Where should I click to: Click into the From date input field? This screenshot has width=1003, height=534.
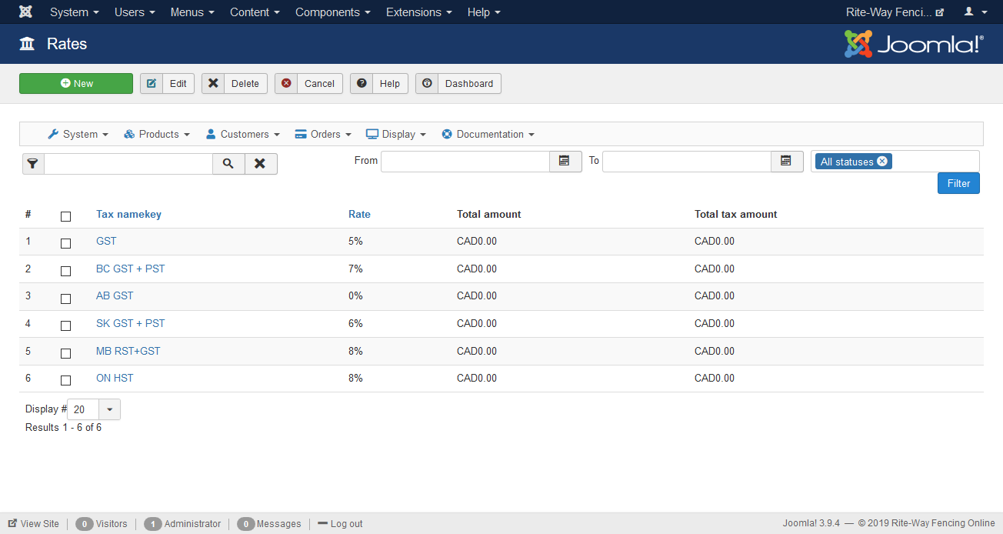coord(465,162)
